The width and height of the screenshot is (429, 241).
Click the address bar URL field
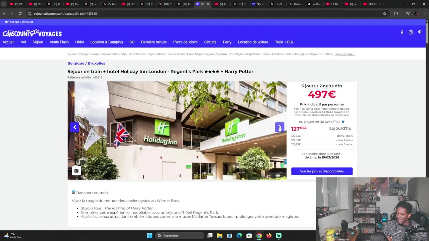[201, 13]
